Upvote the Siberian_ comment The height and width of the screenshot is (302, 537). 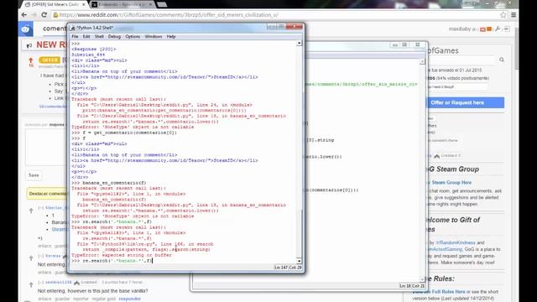[31, 211]
